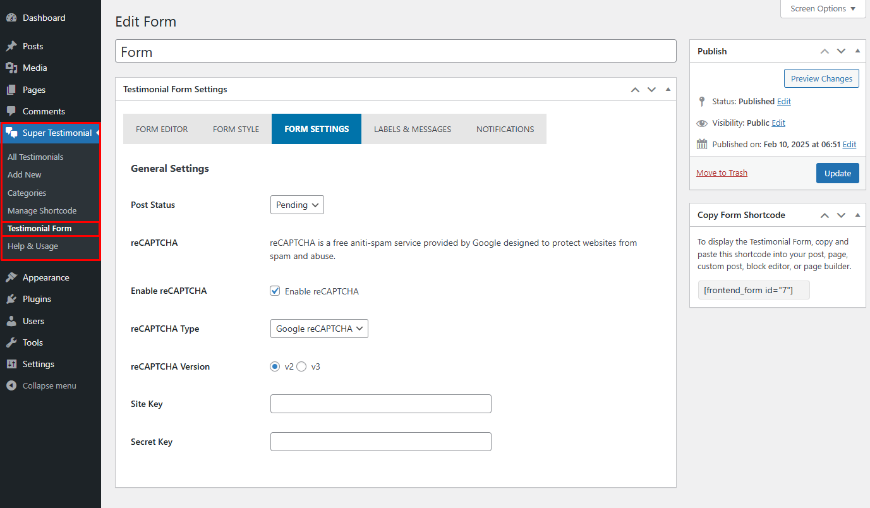Select the v3 reCAPTCHA version
Screen dimensions: 870x508
tap(301, 366)
